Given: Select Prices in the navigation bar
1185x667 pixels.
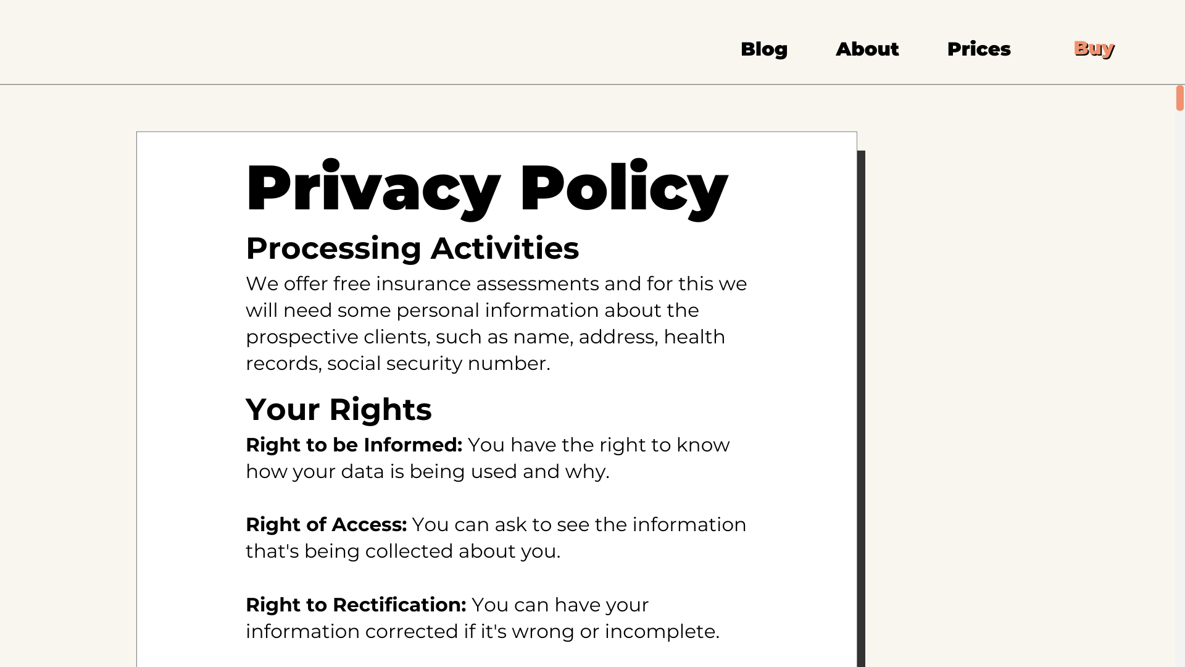Looking at the screenshot, I should [x=979, y=49].
